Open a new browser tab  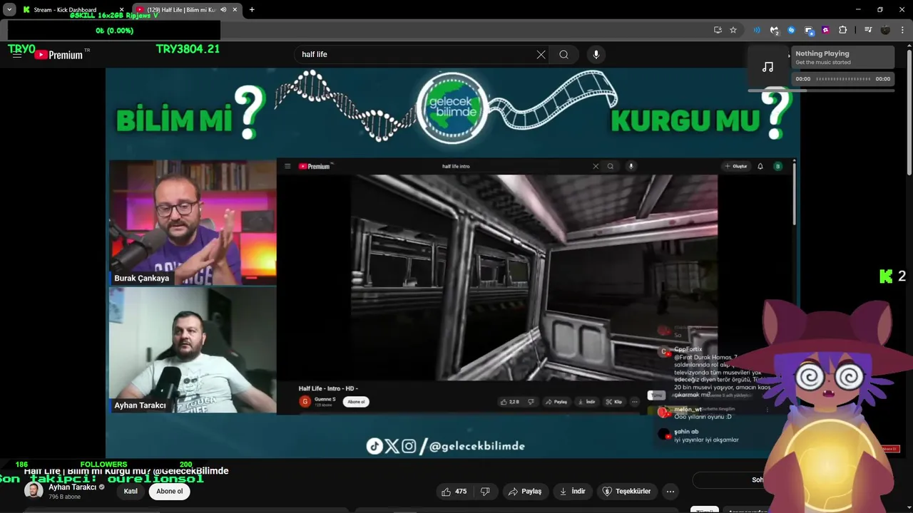click(x=252, y=10)
